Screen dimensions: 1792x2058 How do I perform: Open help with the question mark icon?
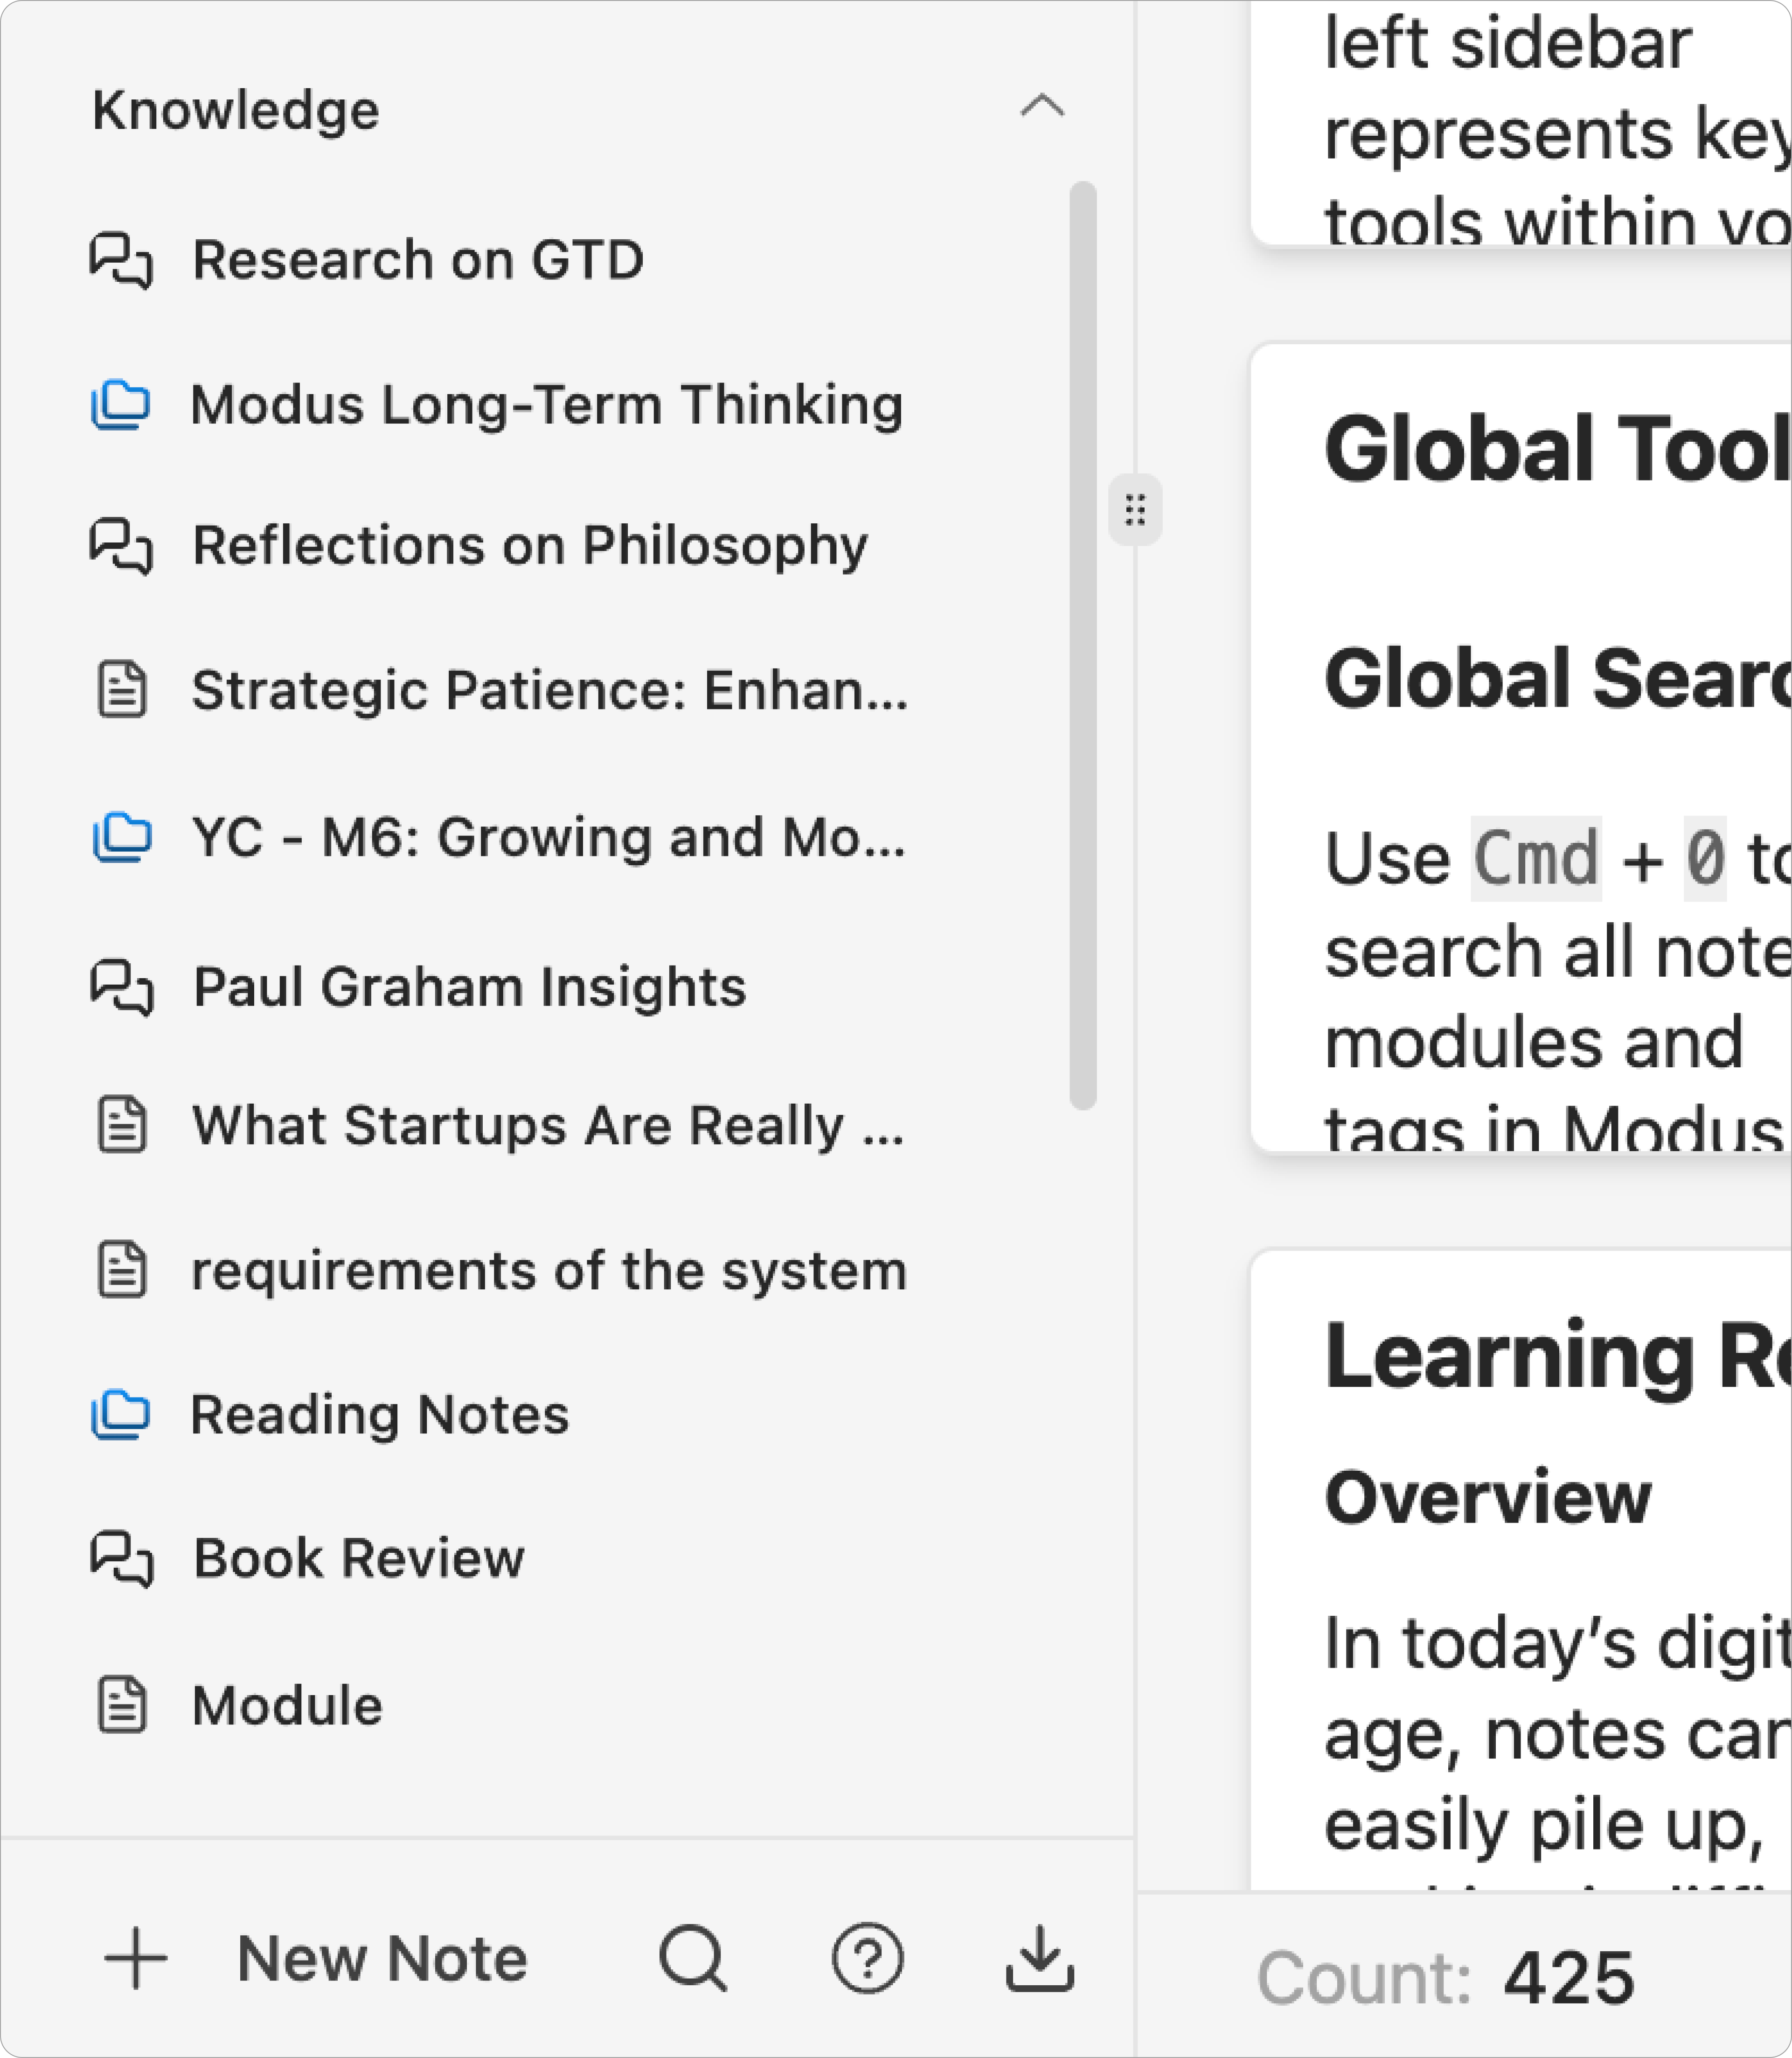867,1958
